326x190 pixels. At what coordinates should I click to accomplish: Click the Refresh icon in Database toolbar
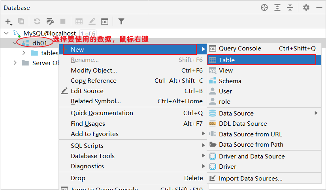pyautogui.click(x=37, y=21)
